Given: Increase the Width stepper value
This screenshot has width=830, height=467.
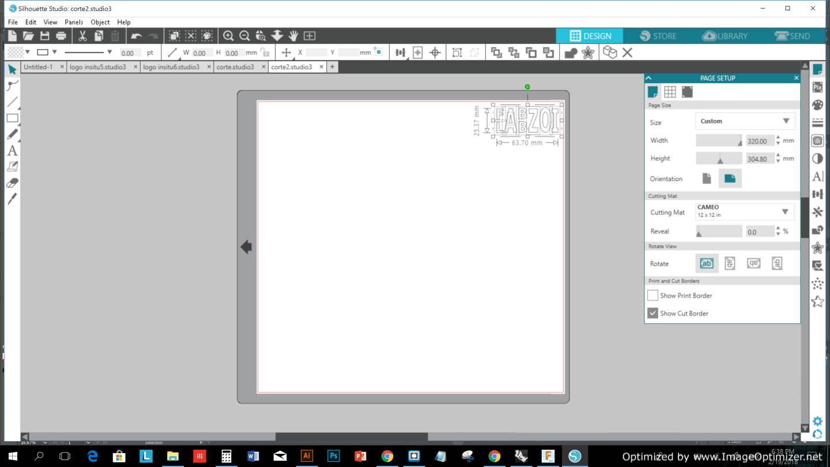Looking at the screenshot, I should click(x=778, y=138).
